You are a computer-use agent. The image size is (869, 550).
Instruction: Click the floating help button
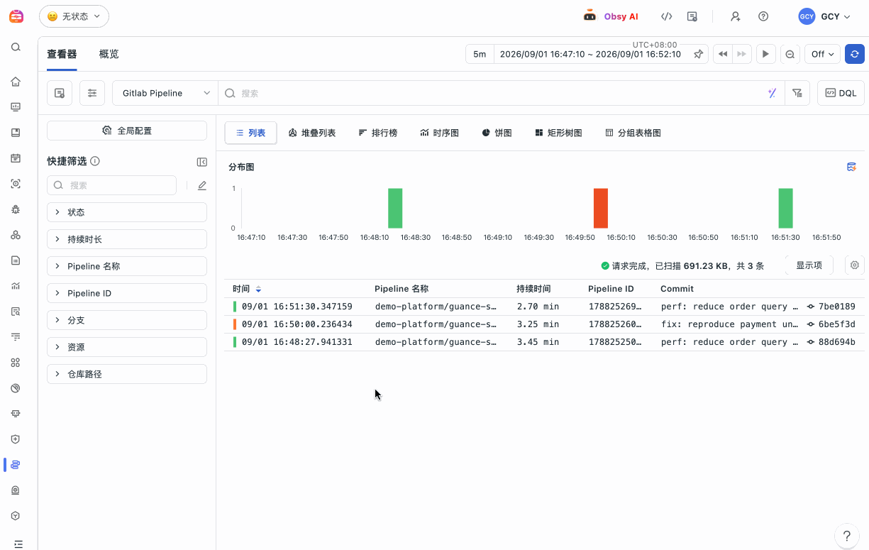coord(846,535)
